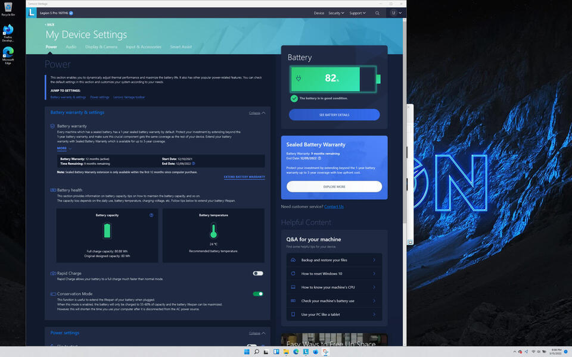The image size is (572, 357).
Task: Open the Recycle Bin desktop icon
Action: 8,9
